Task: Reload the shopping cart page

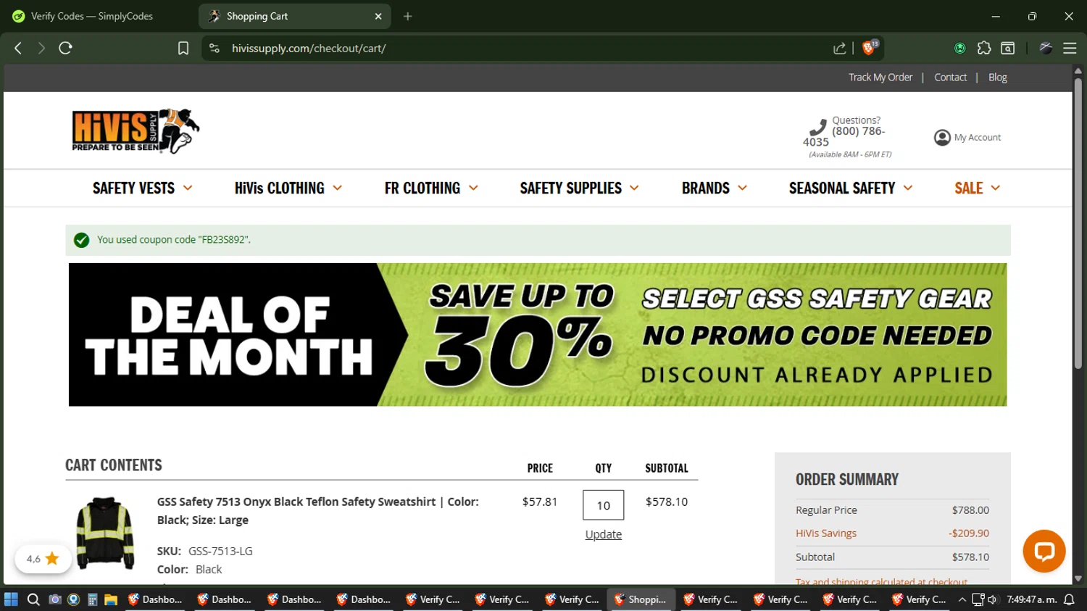Action: (66, 48)
